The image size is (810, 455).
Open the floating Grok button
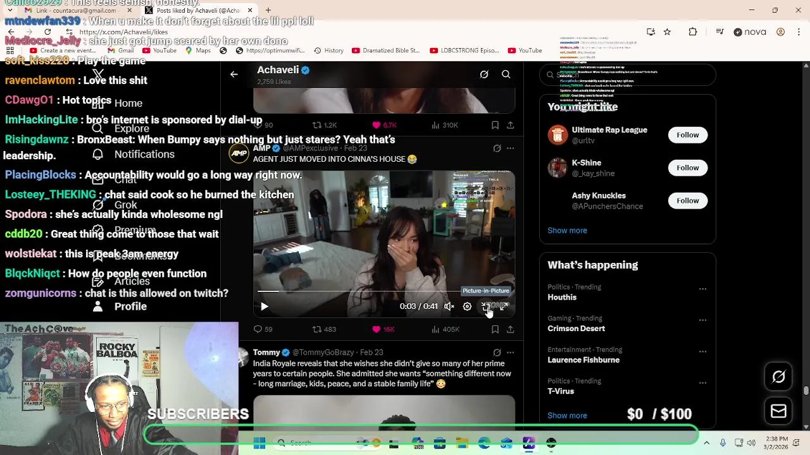coord(778,377)
